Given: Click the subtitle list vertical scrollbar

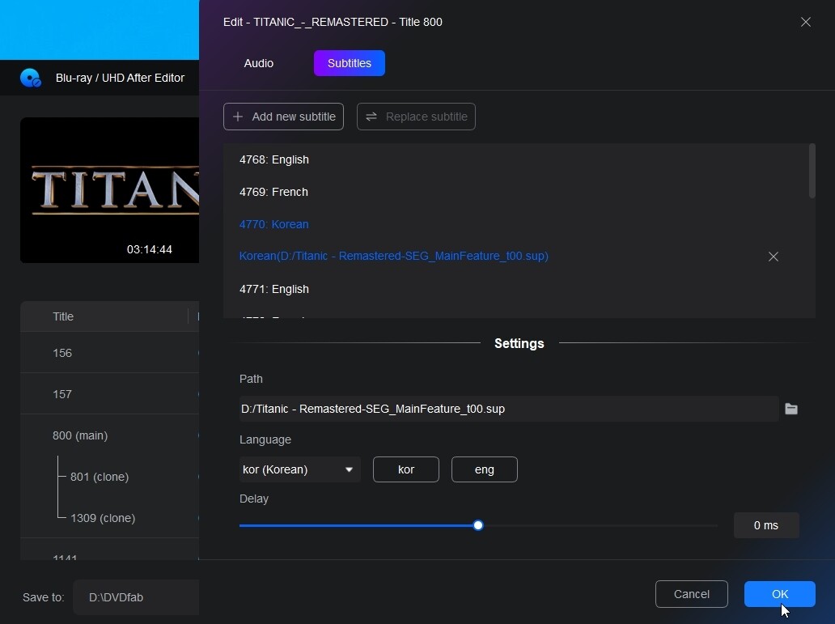Looking at the screenshot, I should pos(812,172).
